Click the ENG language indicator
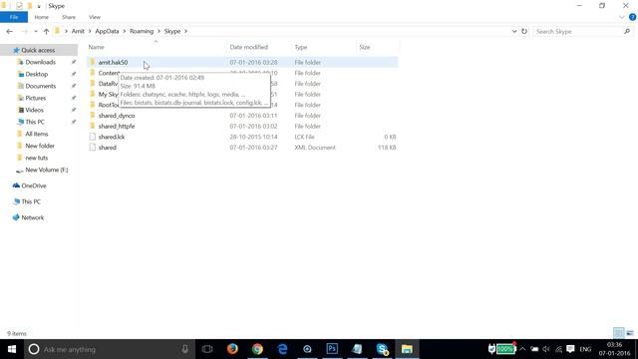Screen dimensions: 638x359 pyautogui.click(x=585, y=349)
